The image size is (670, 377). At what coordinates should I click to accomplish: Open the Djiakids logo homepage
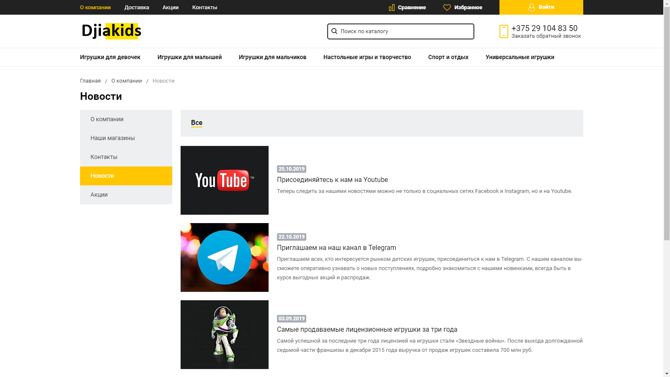point(111,31)
